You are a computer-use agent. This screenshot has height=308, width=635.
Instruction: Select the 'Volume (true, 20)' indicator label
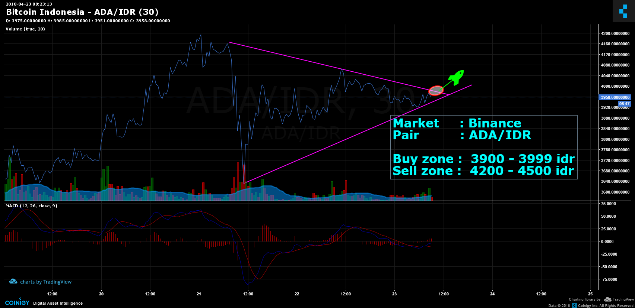pyautogui.click(x=25, y=29)
